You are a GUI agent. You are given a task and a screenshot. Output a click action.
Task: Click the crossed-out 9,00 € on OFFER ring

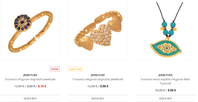click(x=31, y=86)
